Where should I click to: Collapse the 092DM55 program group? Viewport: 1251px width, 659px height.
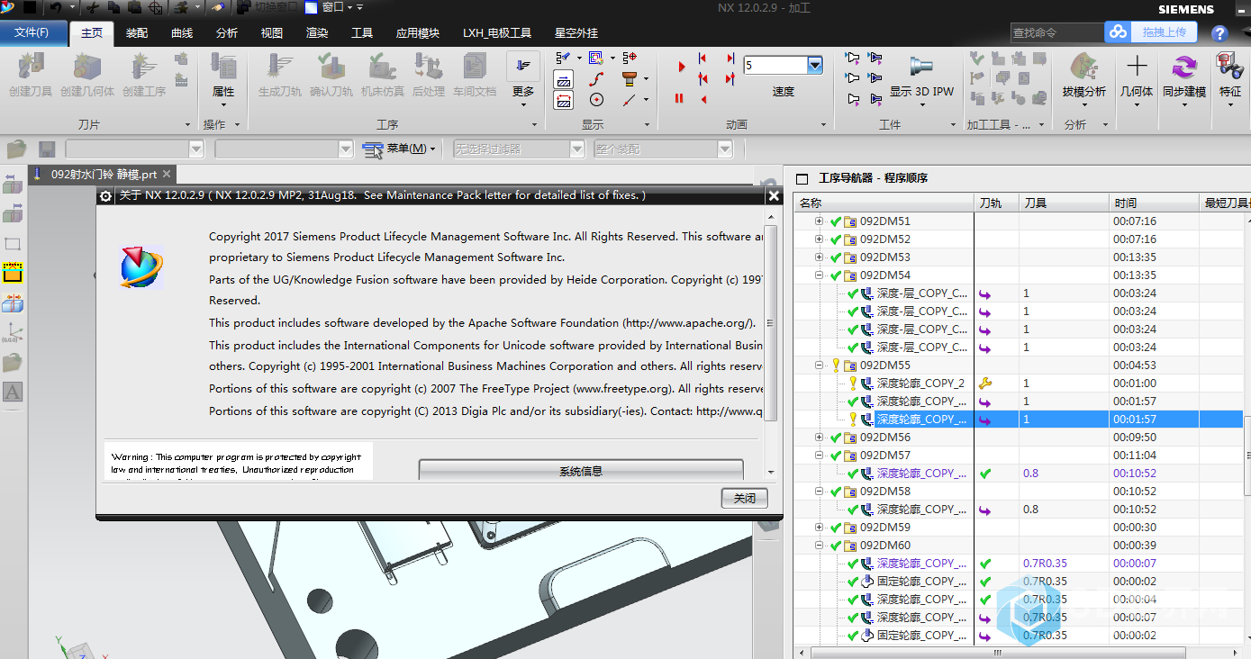pyautogui.click(x=819, y=366)
